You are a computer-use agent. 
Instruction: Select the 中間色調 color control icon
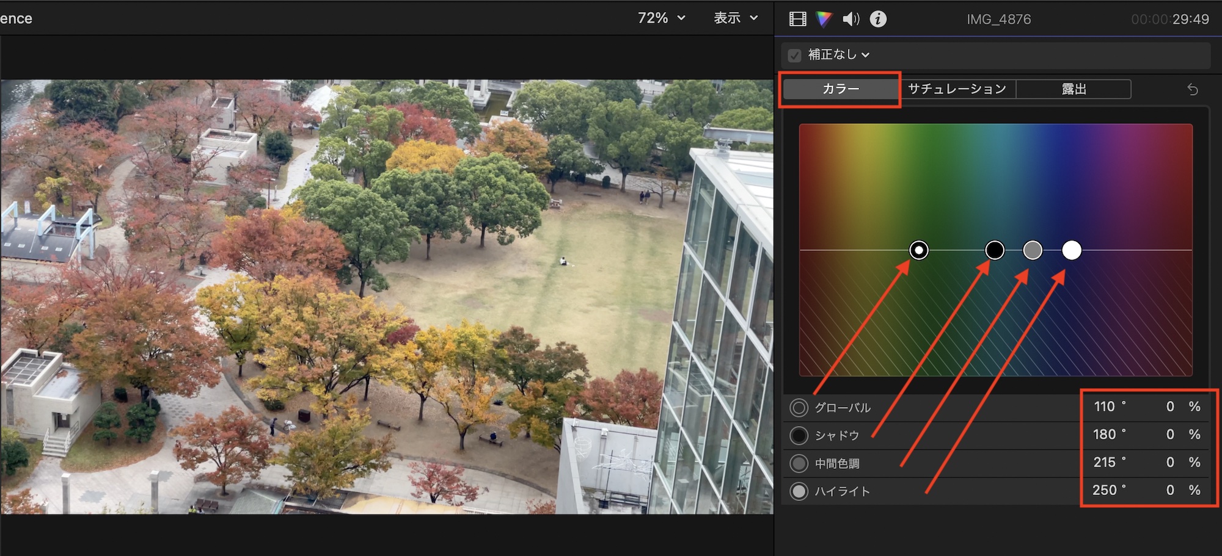point(799,463)
